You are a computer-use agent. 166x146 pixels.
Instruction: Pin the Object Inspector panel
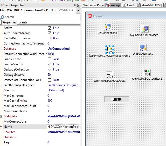(x=75, y=5)
